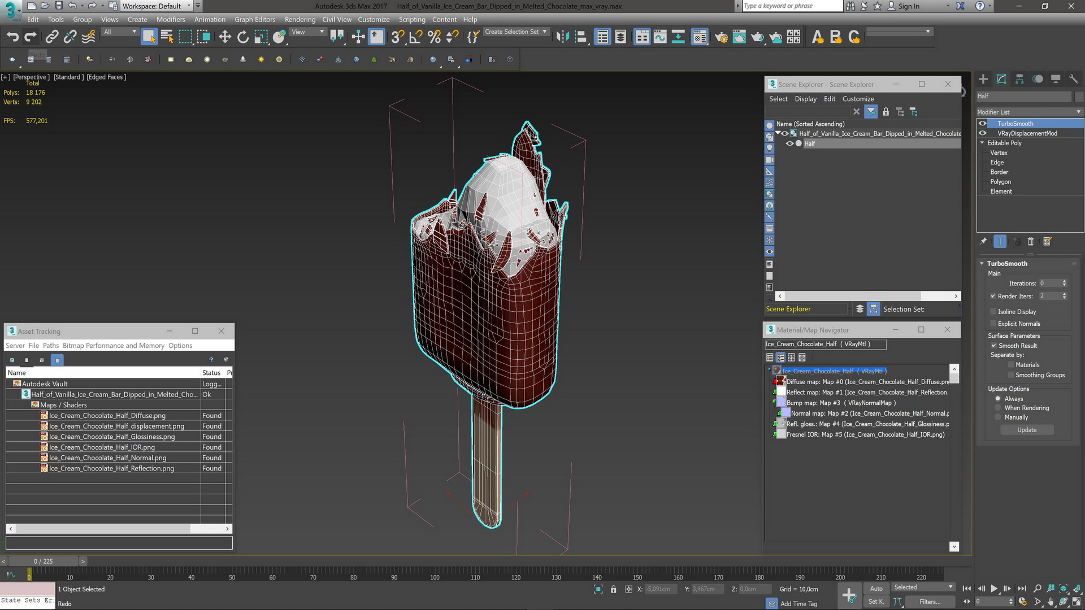Enable the Render Iters checkbox

pos(993,296)
